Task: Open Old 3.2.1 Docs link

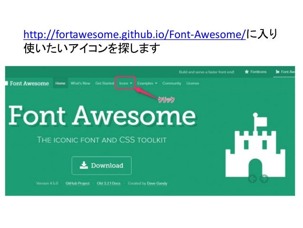Action: click(x=109, y=183)
